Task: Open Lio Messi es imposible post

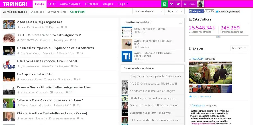Action: (x=55, y=48)
